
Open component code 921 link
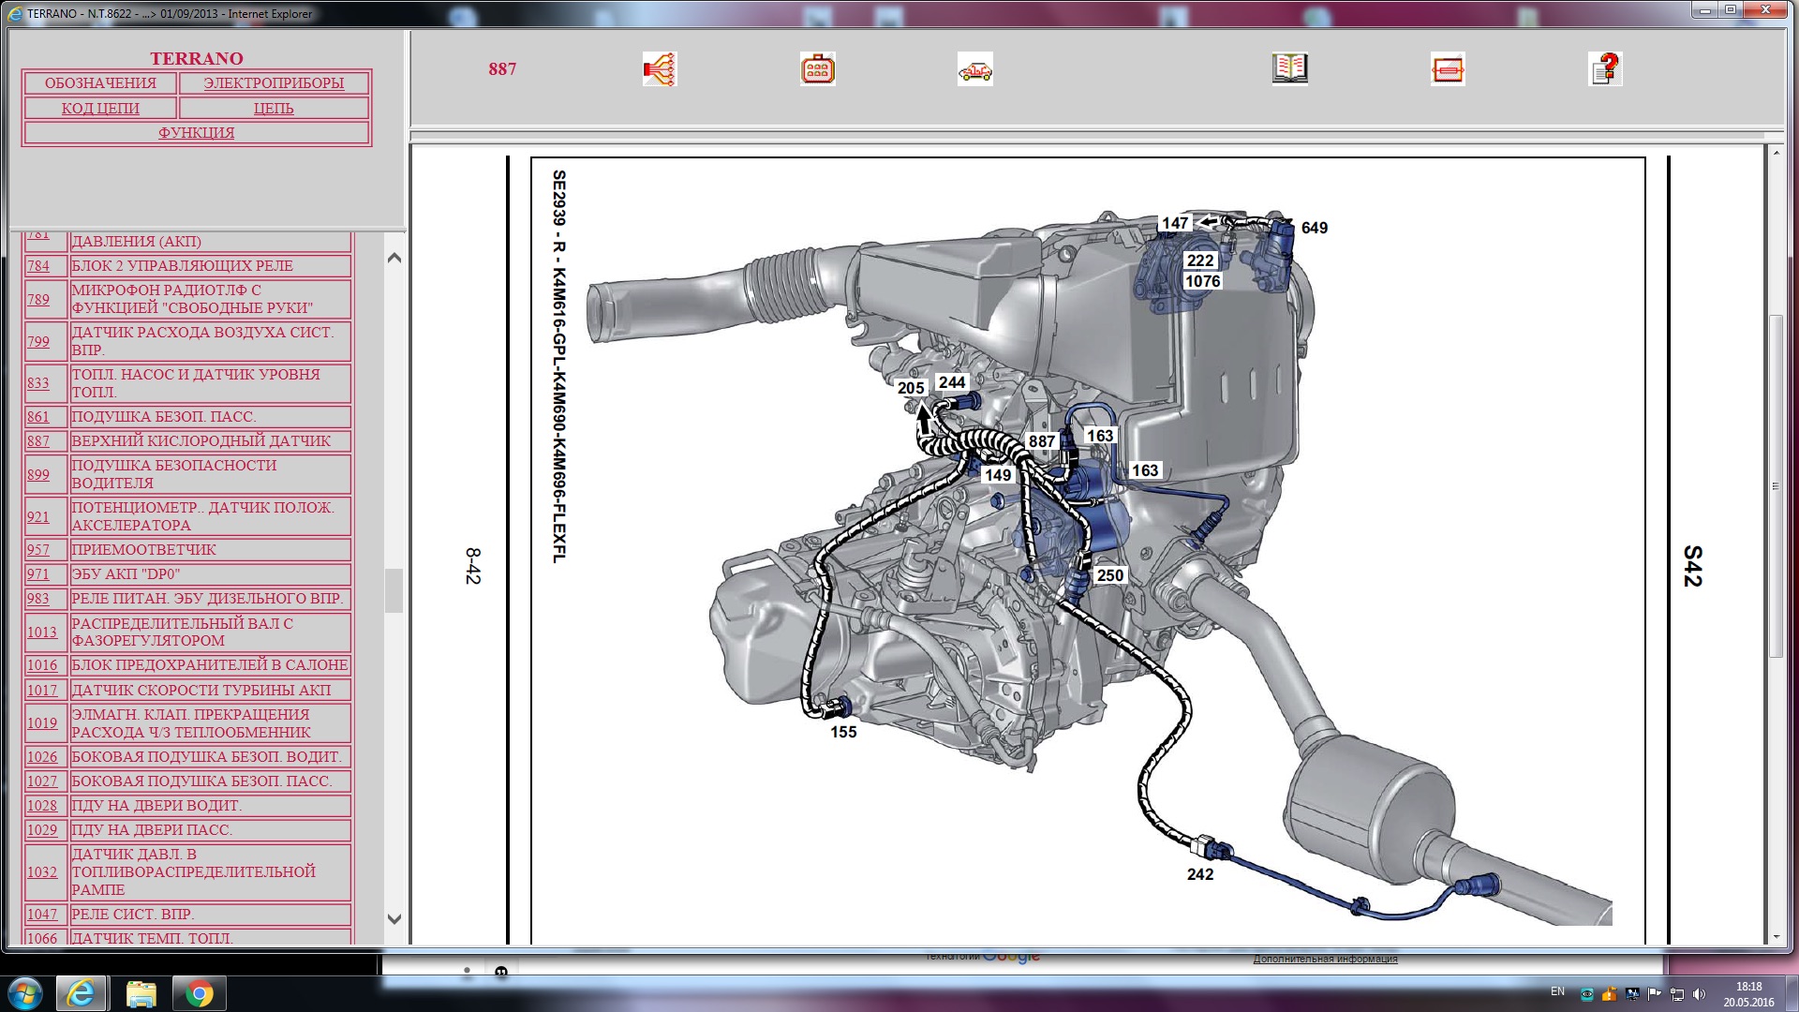coord(38,517)
